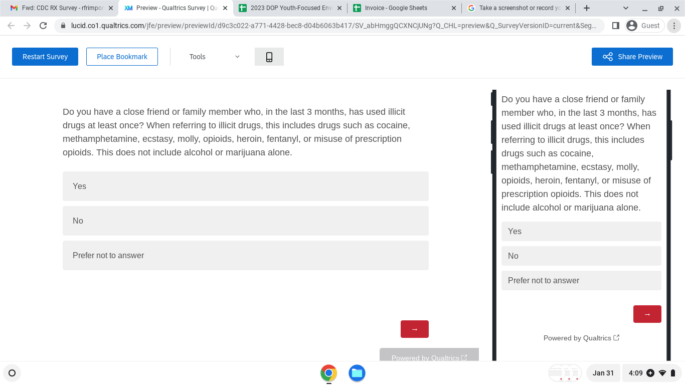Select the Yes answer in desktop preview
The height and width of the screenshot is (385, 685).
(246, 186)
